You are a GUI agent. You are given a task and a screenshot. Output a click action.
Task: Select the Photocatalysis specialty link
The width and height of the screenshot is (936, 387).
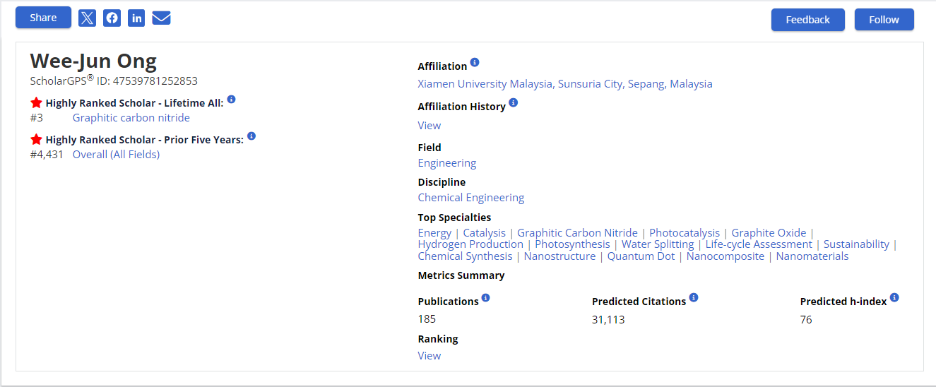[685, 233]
